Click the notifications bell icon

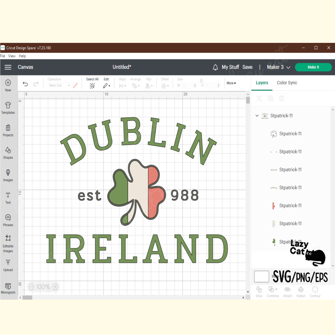pyautogui.click(x=215, y=67)
